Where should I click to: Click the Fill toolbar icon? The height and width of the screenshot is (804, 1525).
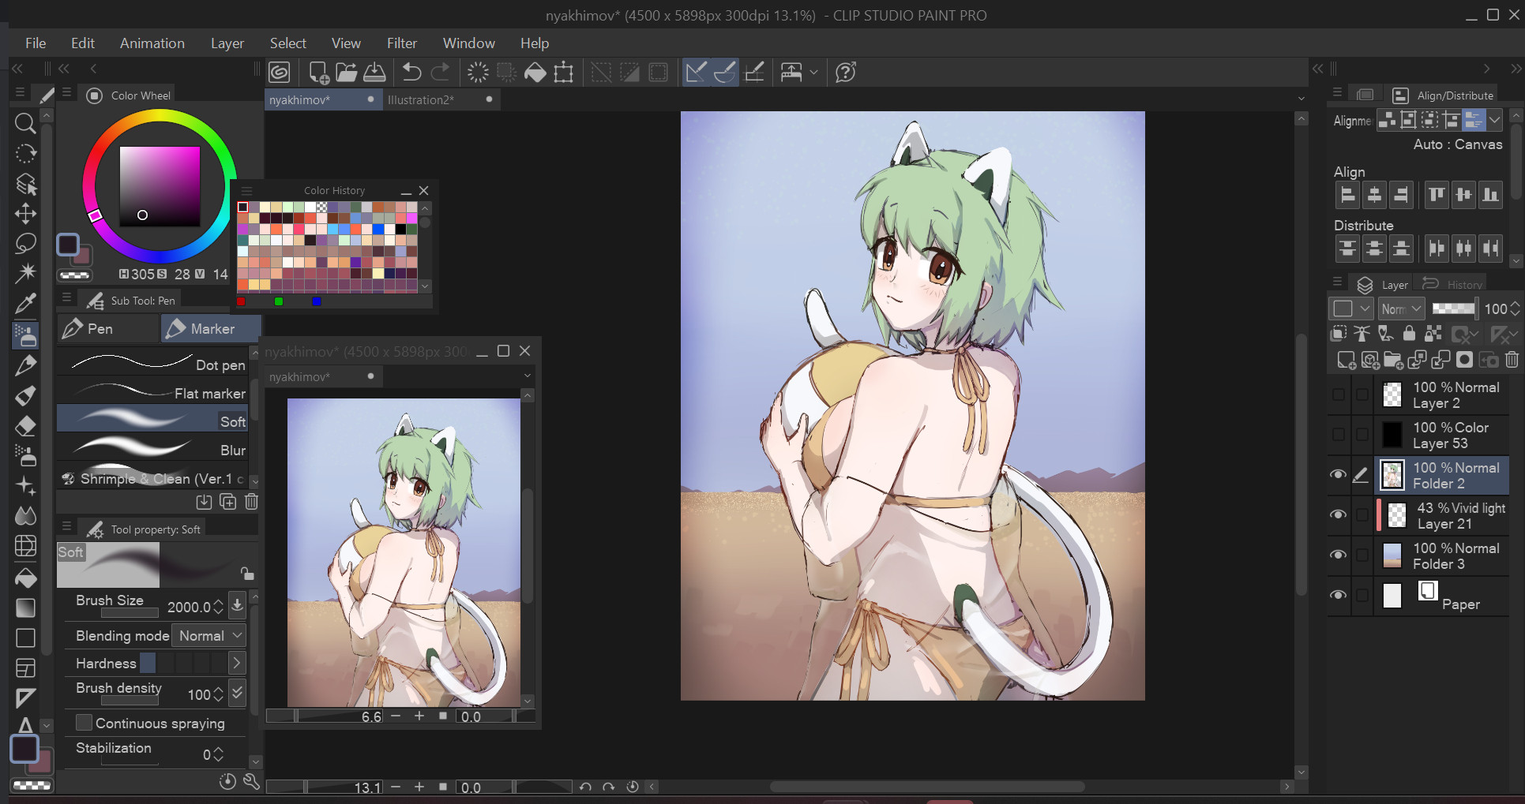[x=535, y=73]
